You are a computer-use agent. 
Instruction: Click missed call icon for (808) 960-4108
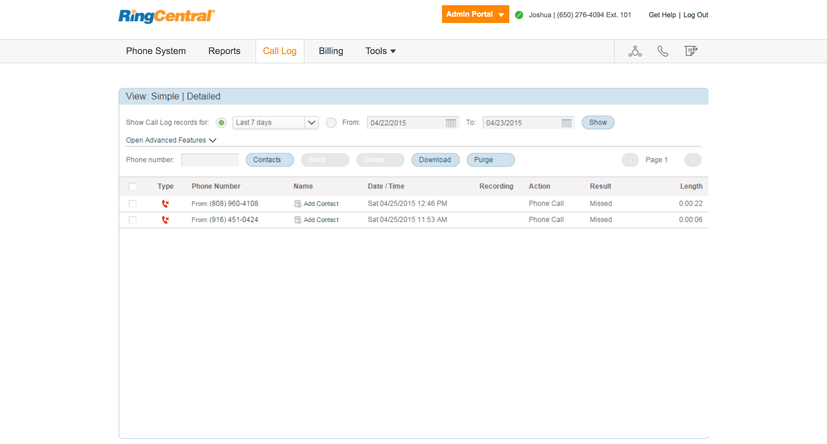[x=165, y=204]
